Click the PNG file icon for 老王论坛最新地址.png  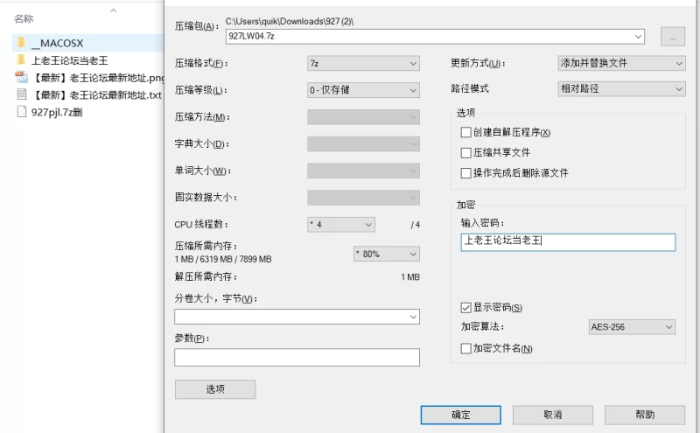tap(21, 77)
